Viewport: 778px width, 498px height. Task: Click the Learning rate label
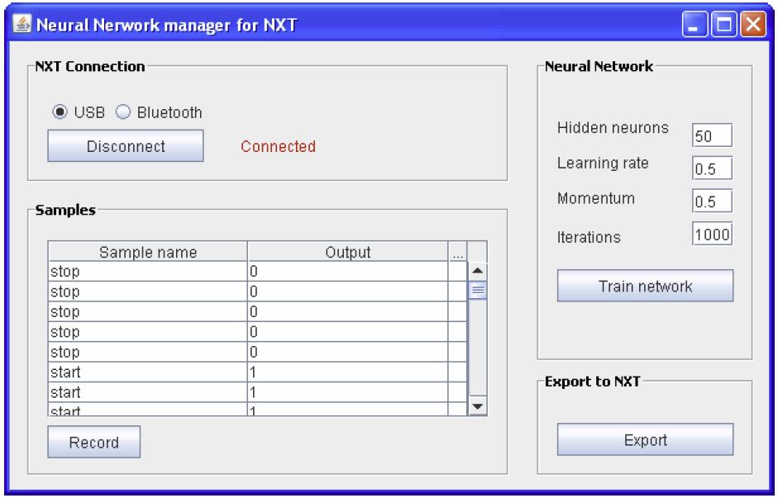click(x=603, y=163)
